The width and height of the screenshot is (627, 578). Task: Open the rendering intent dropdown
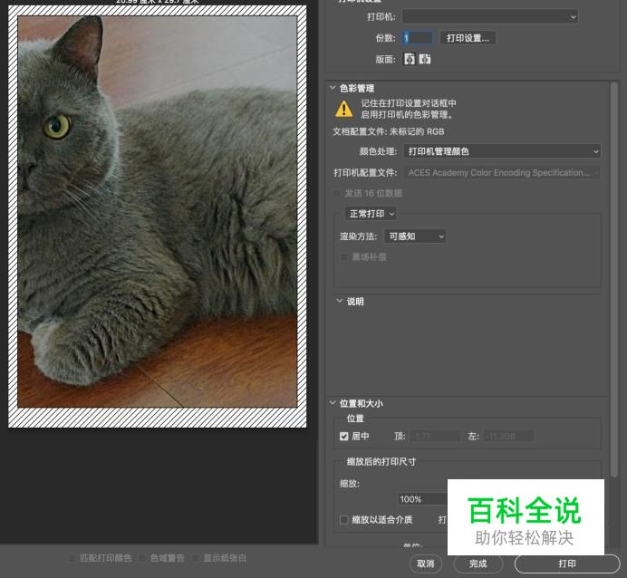coord(415,236)
